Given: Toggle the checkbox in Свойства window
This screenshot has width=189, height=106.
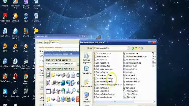Looking at the screenshot, I should 40,61.
